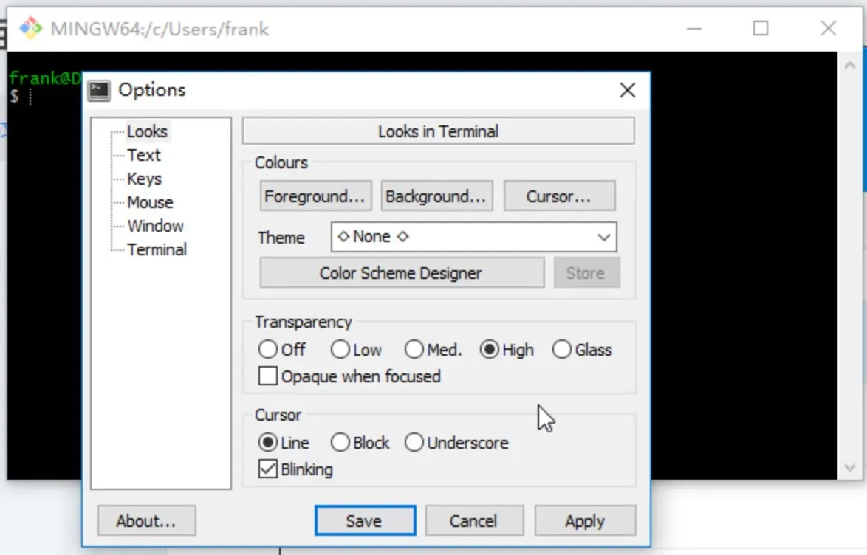Click the Options dialog terminal icon
This screenshot has width=867, height=555.
tap(99, 90)
